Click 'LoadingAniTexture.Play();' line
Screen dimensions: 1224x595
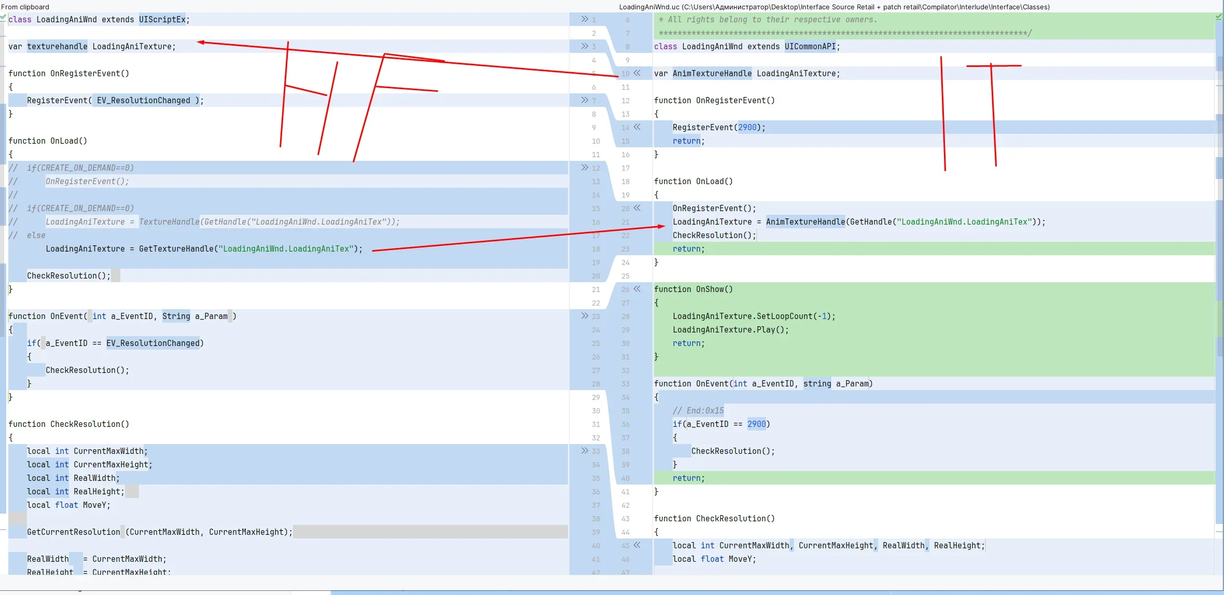pos(731,329)
